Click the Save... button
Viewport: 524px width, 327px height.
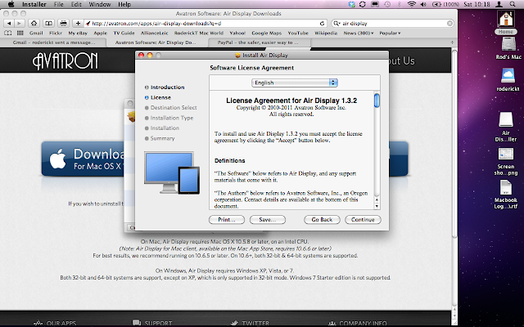click(268, 220)
